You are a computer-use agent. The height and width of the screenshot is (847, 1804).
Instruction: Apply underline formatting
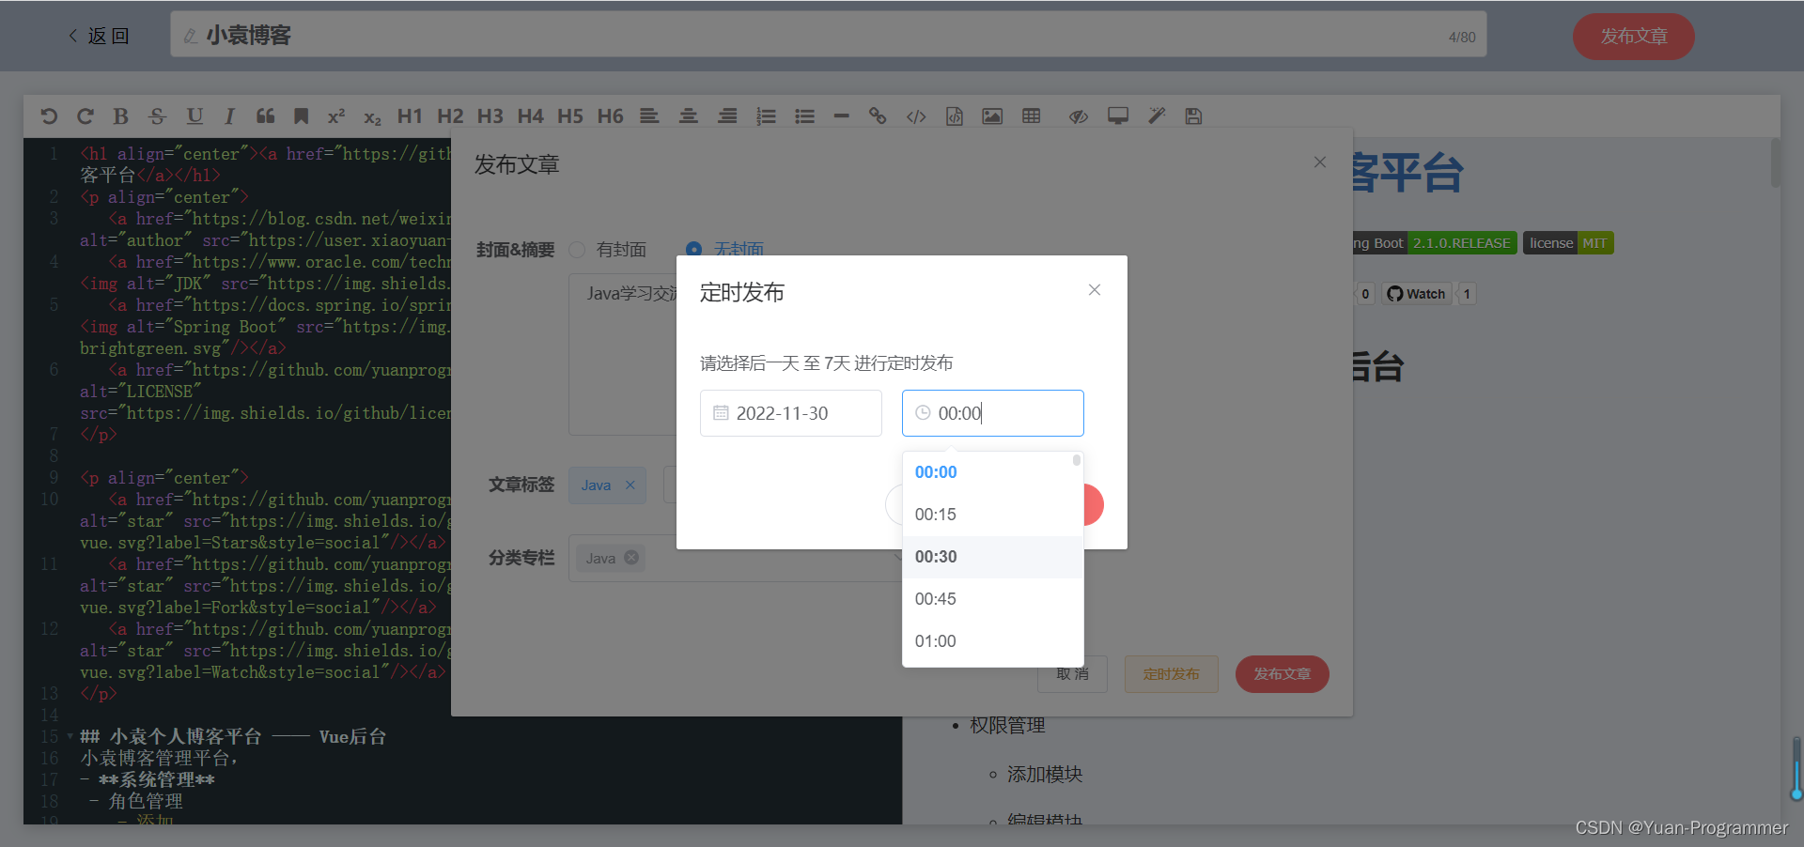(194, 116)
